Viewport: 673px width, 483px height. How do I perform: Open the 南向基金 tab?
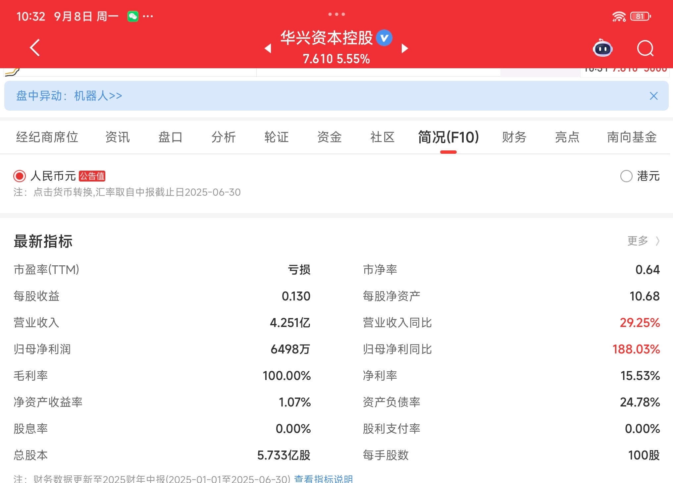coord(632,137)
